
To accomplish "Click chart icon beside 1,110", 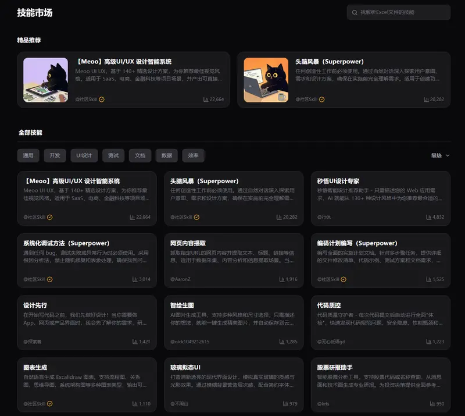I will coord(135,404).
